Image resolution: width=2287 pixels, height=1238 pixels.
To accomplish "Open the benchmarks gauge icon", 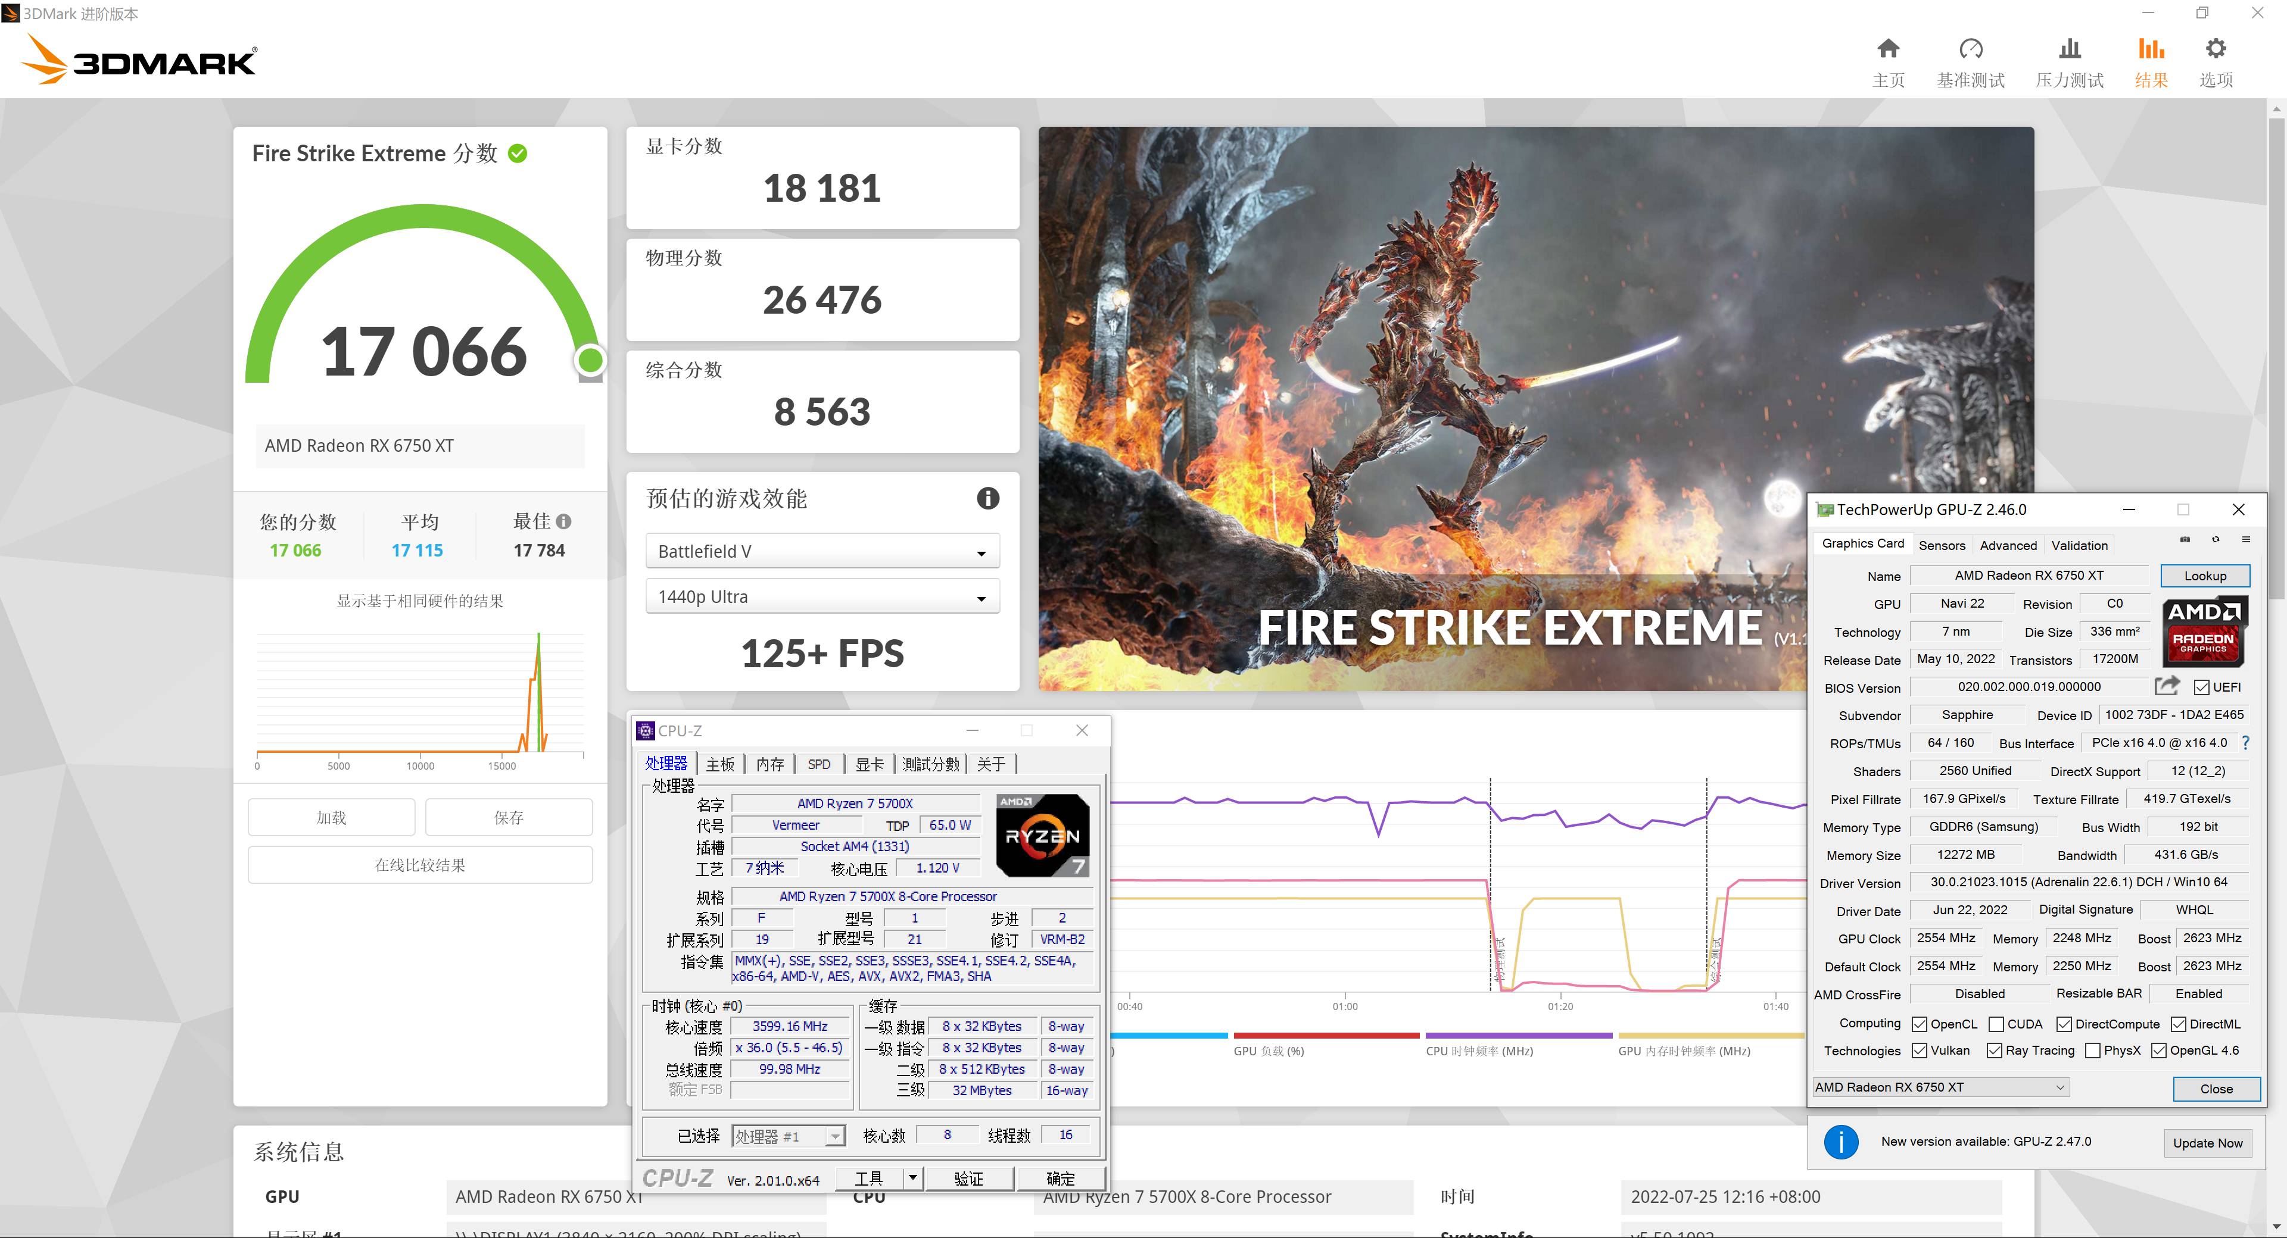I will click(1970, 49).
